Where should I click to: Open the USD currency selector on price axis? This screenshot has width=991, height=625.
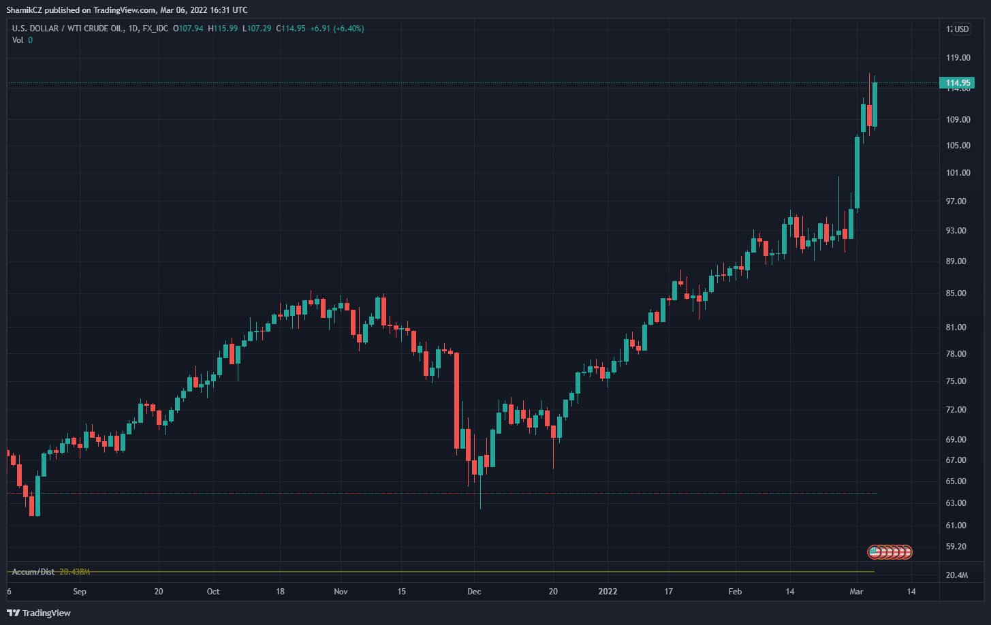tap(961, 29)
